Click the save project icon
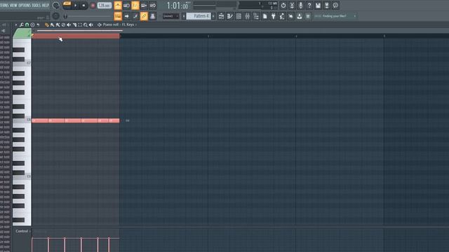This screenshot has height=252, width=449. coord(318,6)
